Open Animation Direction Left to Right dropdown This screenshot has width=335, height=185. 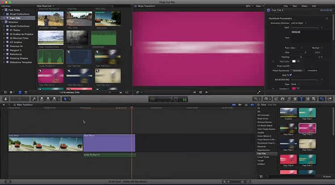click(299, 23)
